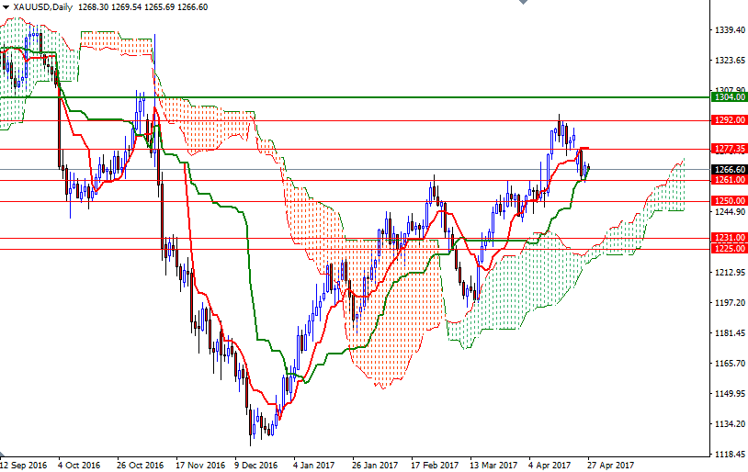The height and width of the screenshot is (472, 748).
Task: Click the 1339.40 value on price scale
Action: point(728,30)
